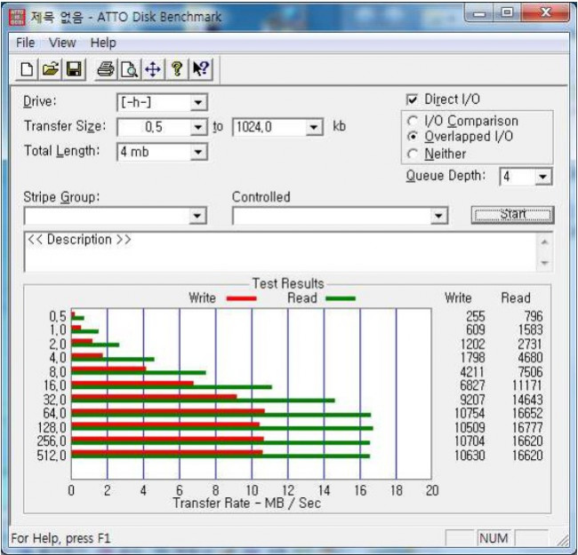Click the red Write legend swatch

(x=242, y=298)
